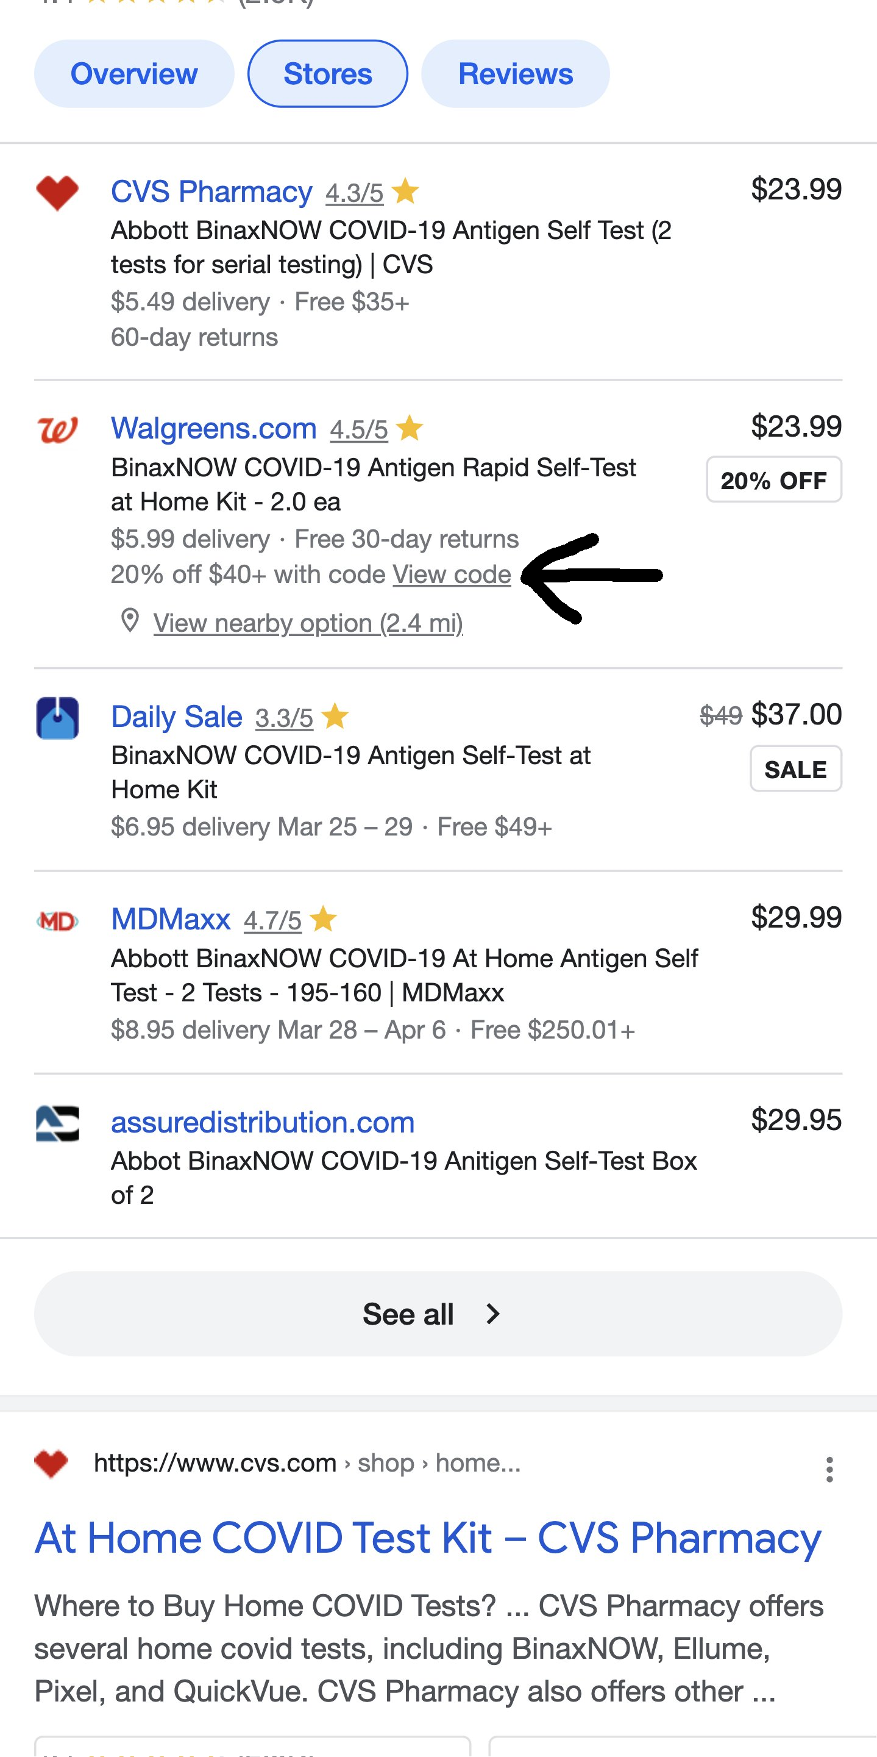Reveal the Walgreens 20% off code
Viewport: 877px width, 1757px height.
[x=450, y=574]
